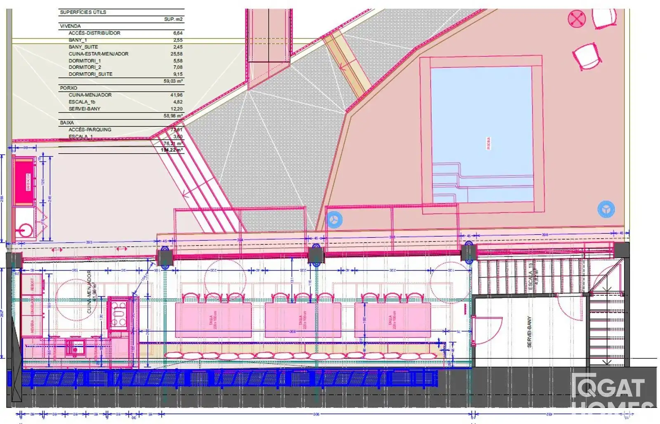Select the 'ACCÉS-PARQUING' row label
Image resolution: width=660 pixels, height=424 pixels.
coord(90,130)
